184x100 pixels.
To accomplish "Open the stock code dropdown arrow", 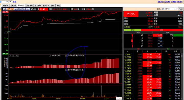I will pos(6,2).
